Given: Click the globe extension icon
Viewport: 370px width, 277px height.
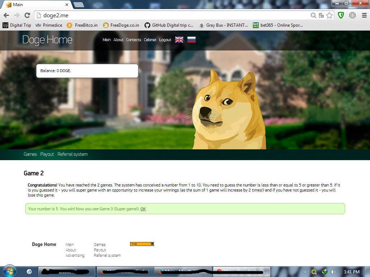Looking at the screenshot, I should (352, 15).
